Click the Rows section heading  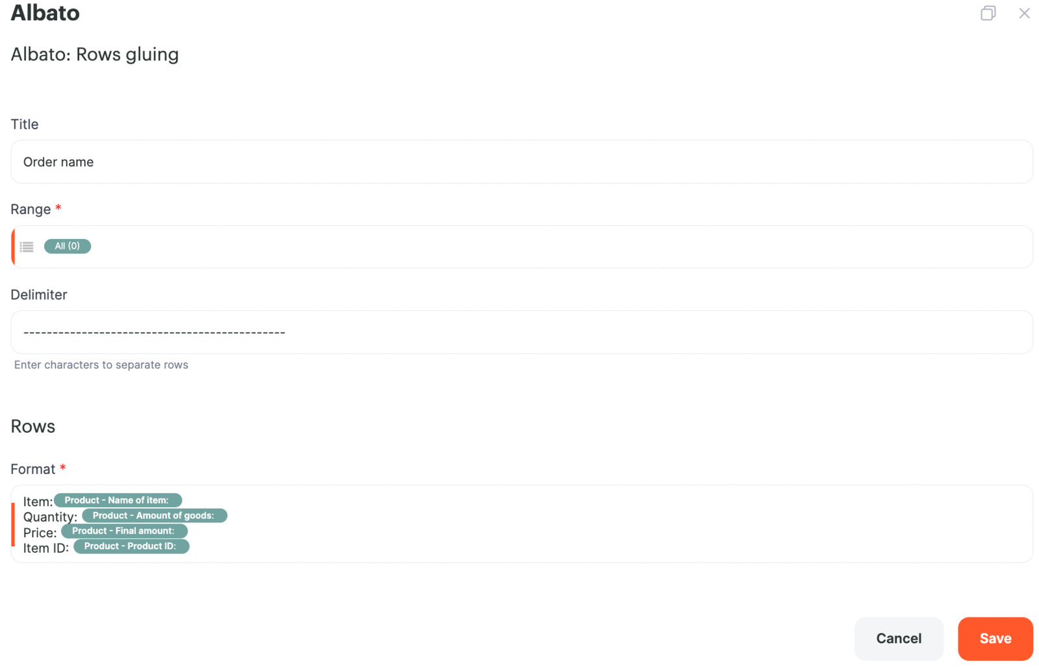(33, 426)
